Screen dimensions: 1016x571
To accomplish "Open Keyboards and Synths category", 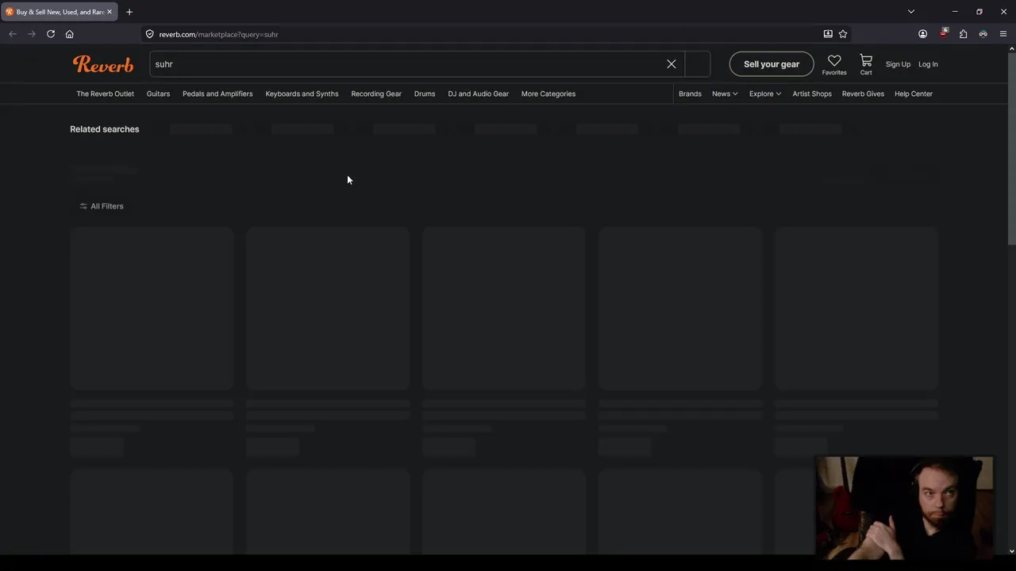I will pyautogui.click(x=302, y=94).
